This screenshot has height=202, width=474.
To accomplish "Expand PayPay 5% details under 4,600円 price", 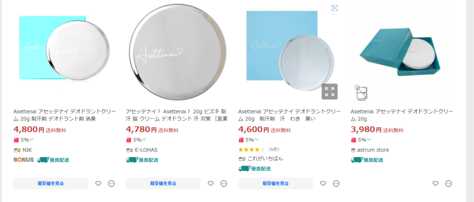I will [x=249, y=140].
